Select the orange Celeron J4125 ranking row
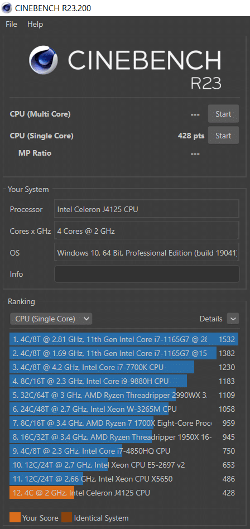The height and width of the screenshot is (529, 250). tap(124, 493)
